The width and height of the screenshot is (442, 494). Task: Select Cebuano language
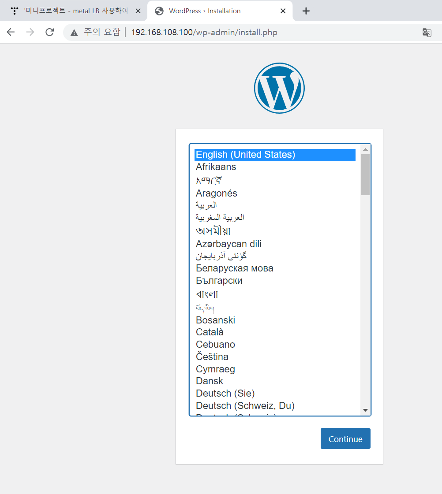(275, 344)
